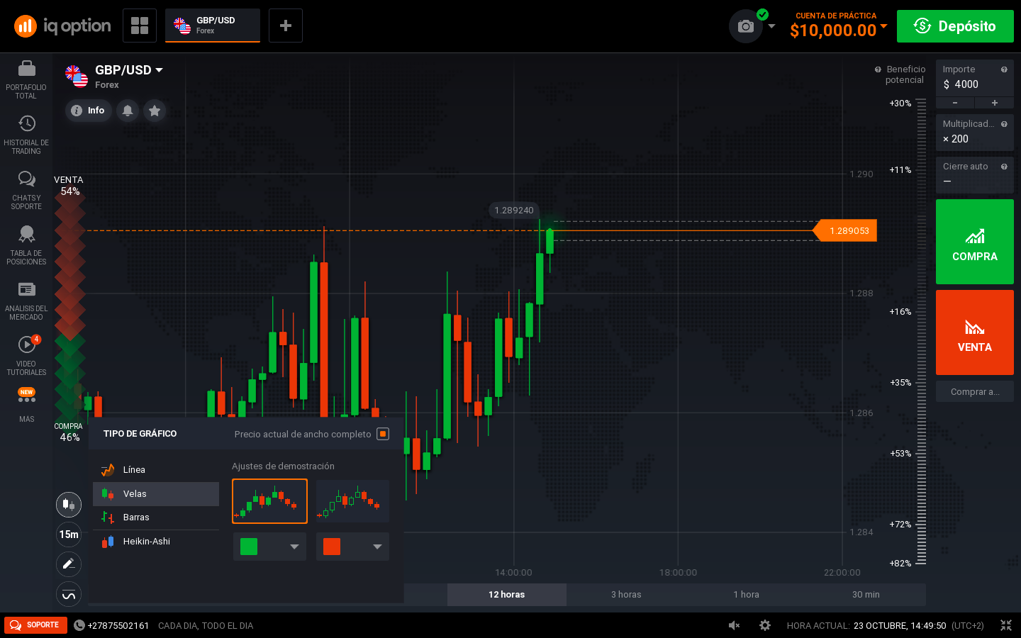The image size is (1021, 638).
Task: Set a price alert with bell icon
Action: point(128,111)
